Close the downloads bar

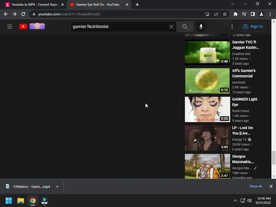click(x=271, y=186)
